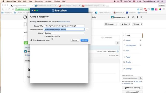Open the Help menu in menu bar
The height and width of the screenshot is (93, 166).
[64, 1]
